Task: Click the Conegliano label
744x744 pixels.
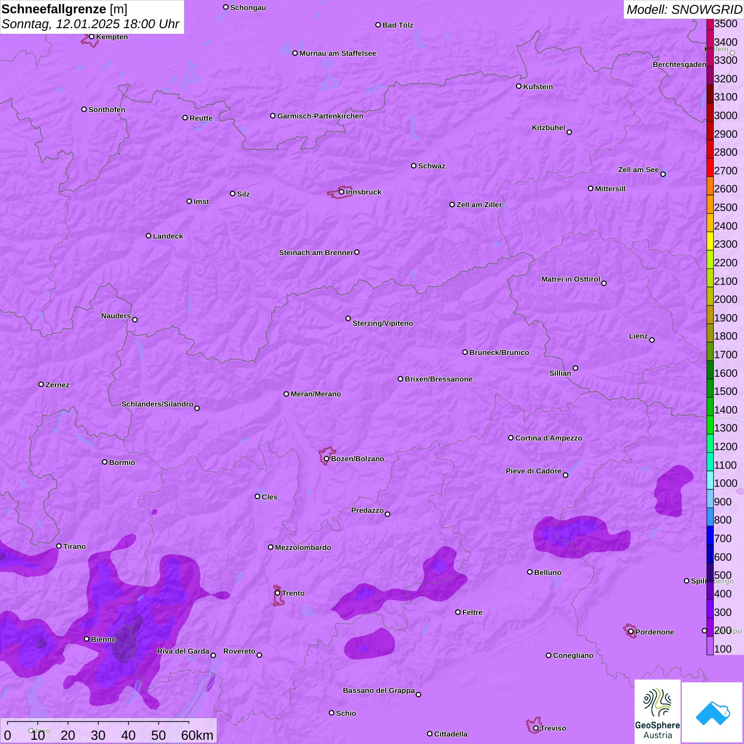Action: pyautogui.click(x=573, y=655)
